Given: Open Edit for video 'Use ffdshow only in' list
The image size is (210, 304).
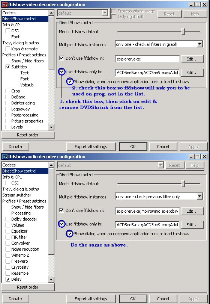Looking at the screenshot, I should coord(192,73).
